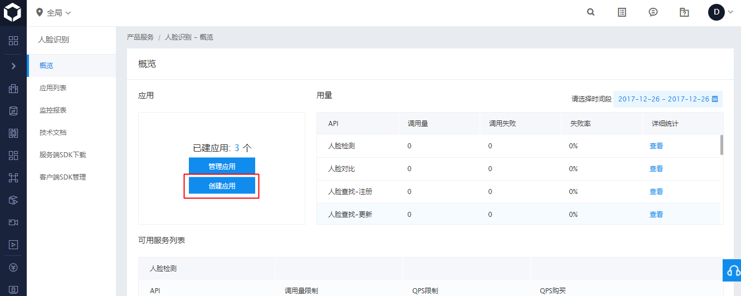This screenshot has height=296, width=741.
Task: Click 查看 link for 人脸检测 row
Action: point(656,146)
